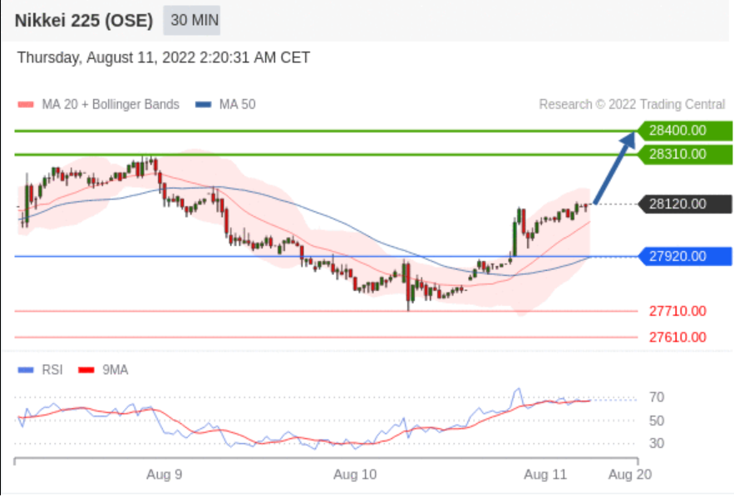Click the Aug 9 date label
The width and height of the screenshot is (734, 502).
(165, 475)
